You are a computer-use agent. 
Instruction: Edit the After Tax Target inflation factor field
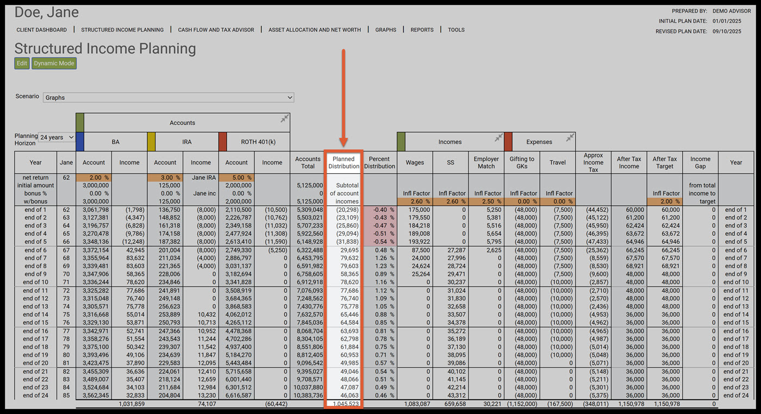pos(665,202)
